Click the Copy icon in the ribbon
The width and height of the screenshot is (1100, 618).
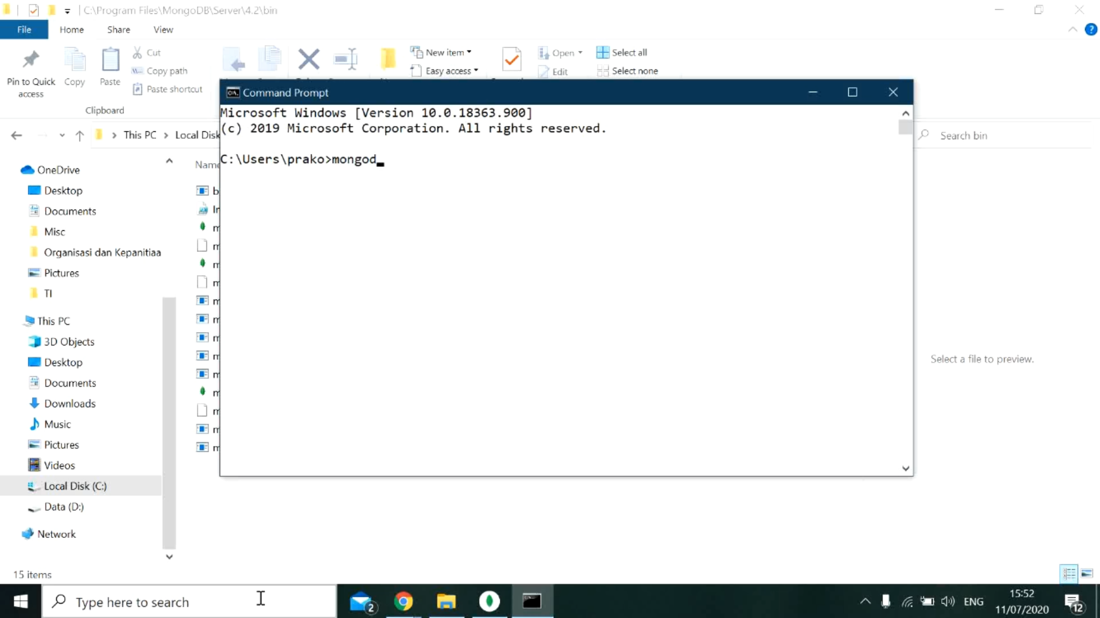75,63
